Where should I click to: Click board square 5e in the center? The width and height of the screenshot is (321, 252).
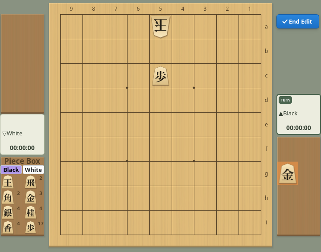(160, 125)
